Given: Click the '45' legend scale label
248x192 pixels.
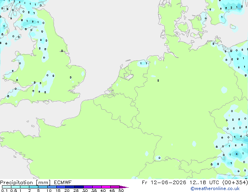Looking at the screenshot, I should (112, 190).
